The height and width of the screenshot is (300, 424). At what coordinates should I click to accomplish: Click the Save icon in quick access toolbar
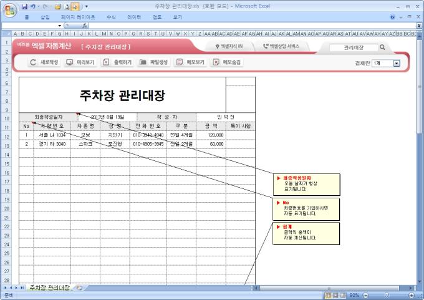24,6
